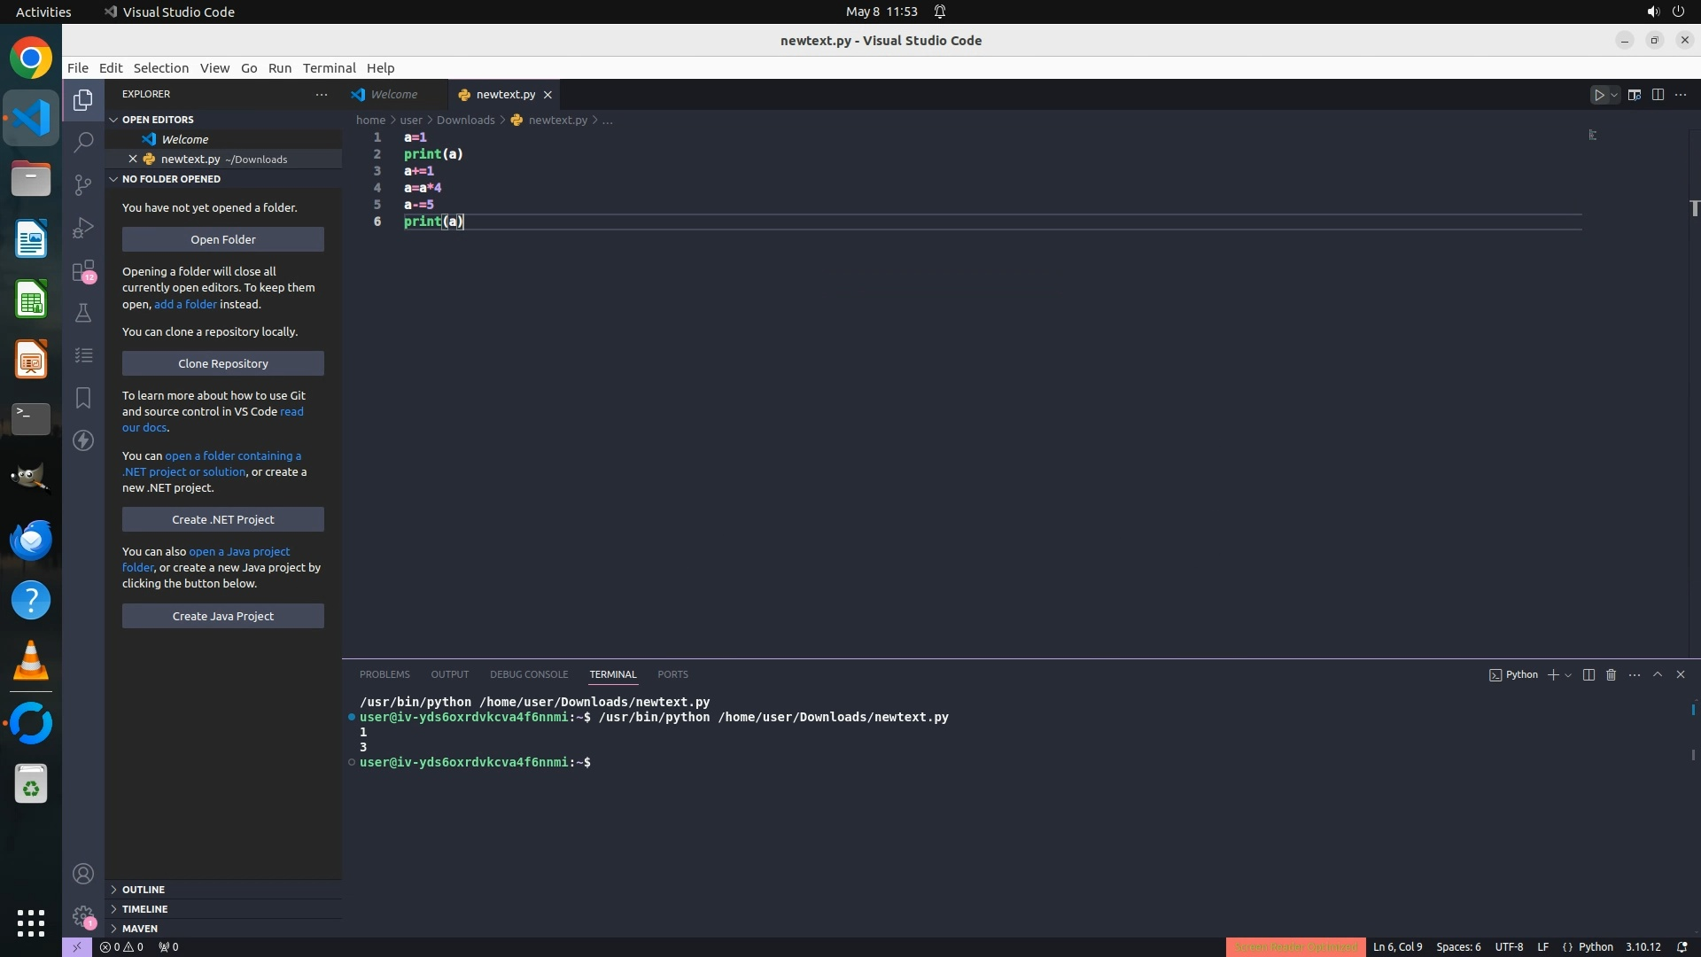1701x957 pixels.
Task: Switch to the Problems panel tab
Action: (x=384, y=674)
